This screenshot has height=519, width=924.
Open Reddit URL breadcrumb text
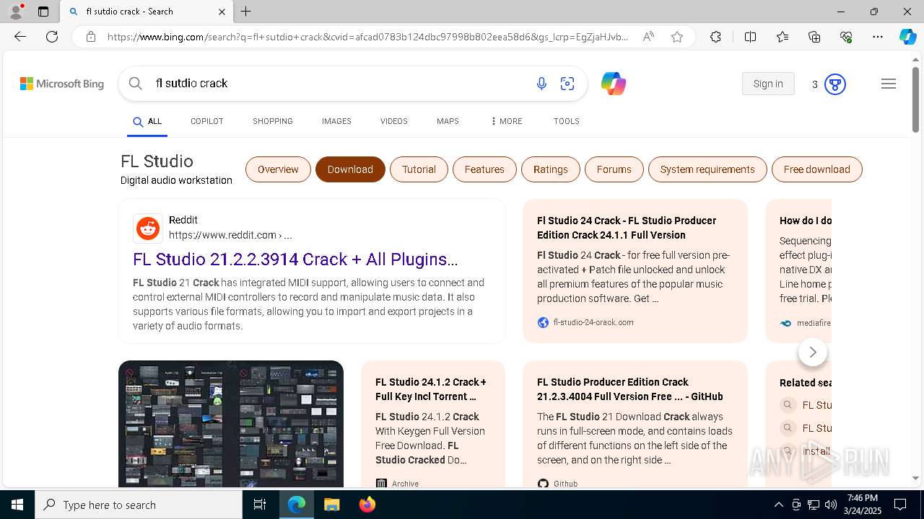point(230,235)
